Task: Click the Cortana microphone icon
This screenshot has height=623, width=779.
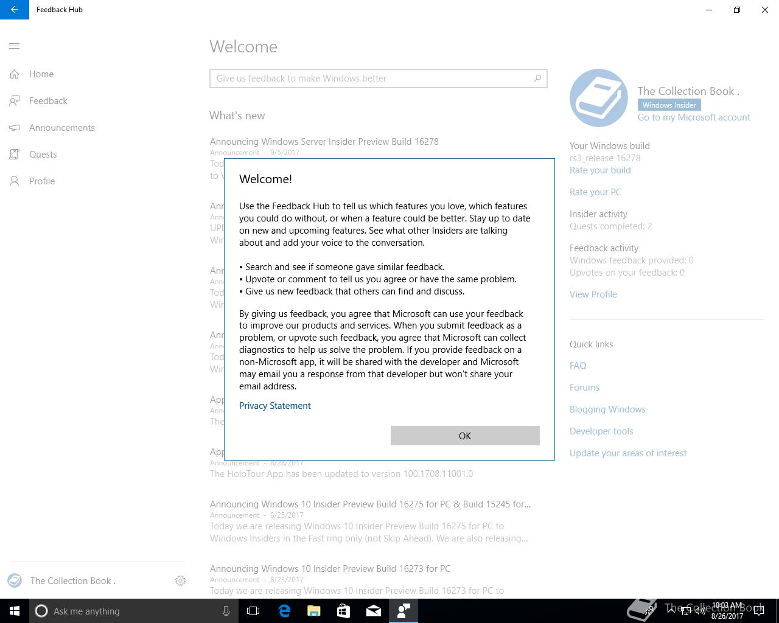Action: (x=226, y=611)
